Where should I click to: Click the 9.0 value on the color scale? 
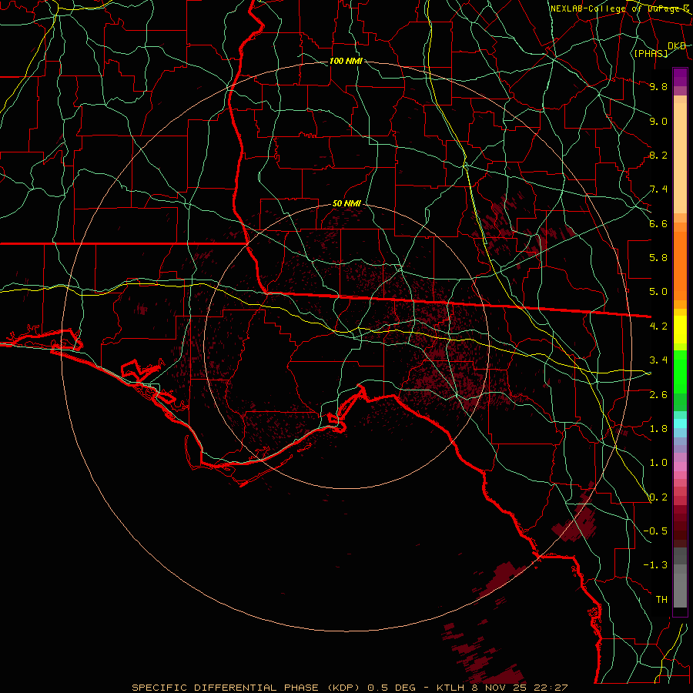(x=658, y=121)
